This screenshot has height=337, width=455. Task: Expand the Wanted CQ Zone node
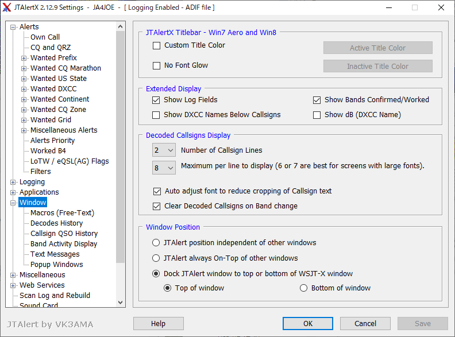coord(24,110)
